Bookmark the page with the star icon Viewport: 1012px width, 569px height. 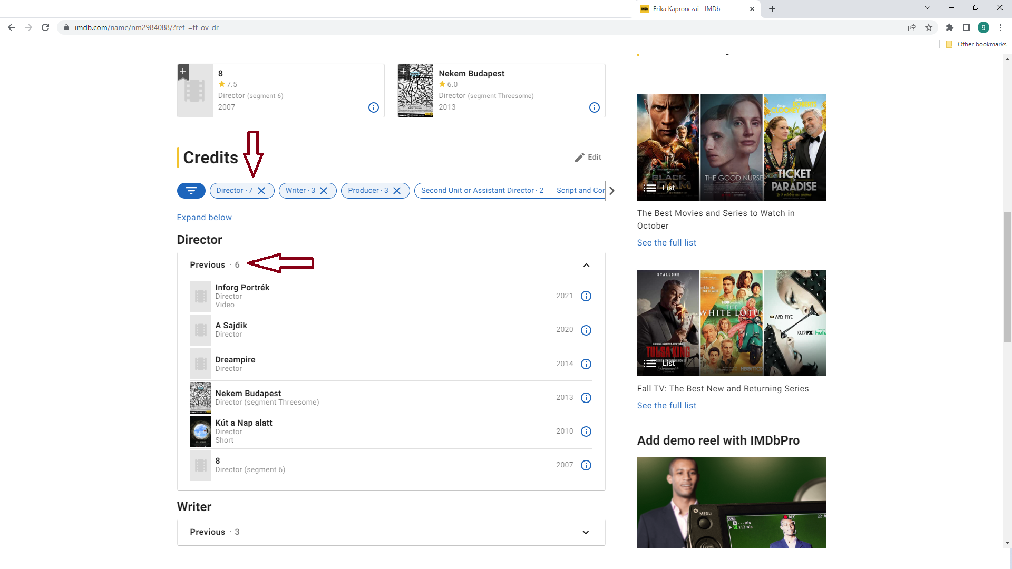click(929, 27)
